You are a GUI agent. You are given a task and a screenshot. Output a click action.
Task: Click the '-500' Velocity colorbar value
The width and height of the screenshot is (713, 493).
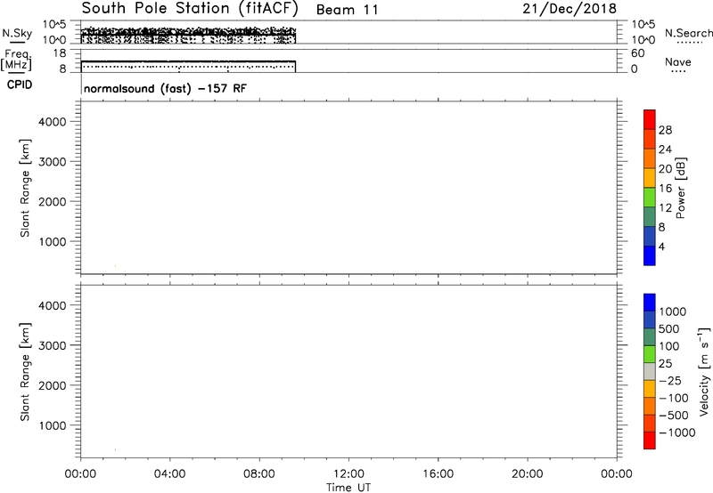click(x=674, y=416)
